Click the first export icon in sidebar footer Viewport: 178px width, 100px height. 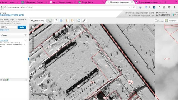point(4,80)
